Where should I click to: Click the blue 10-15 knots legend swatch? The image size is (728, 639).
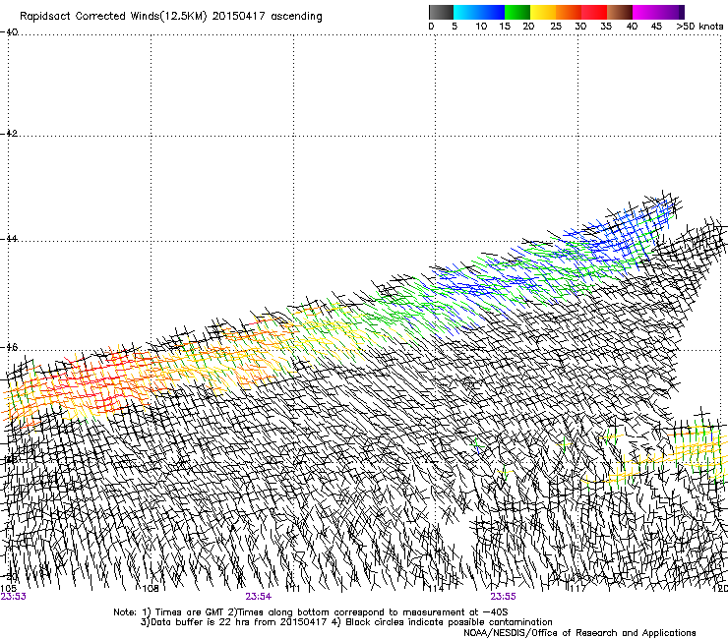492,12
